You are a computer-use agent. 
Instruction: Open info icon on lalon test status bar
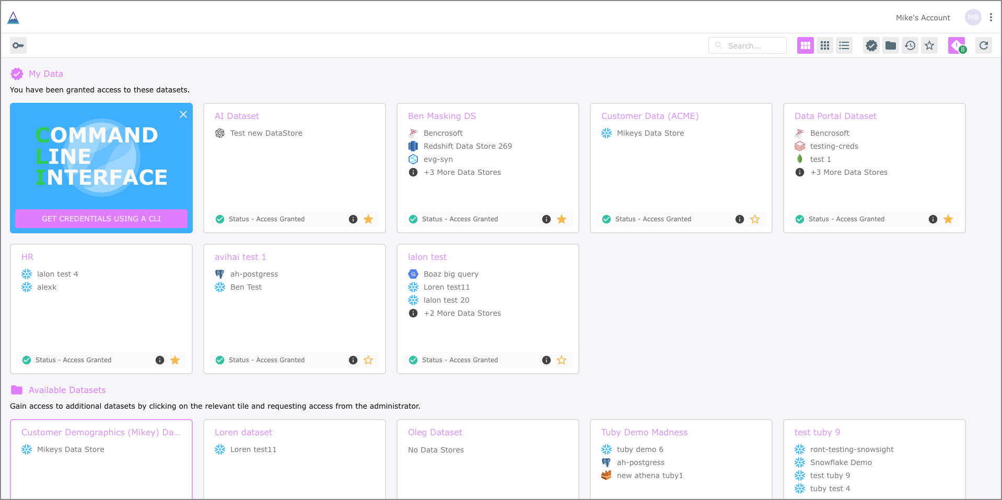546,360
